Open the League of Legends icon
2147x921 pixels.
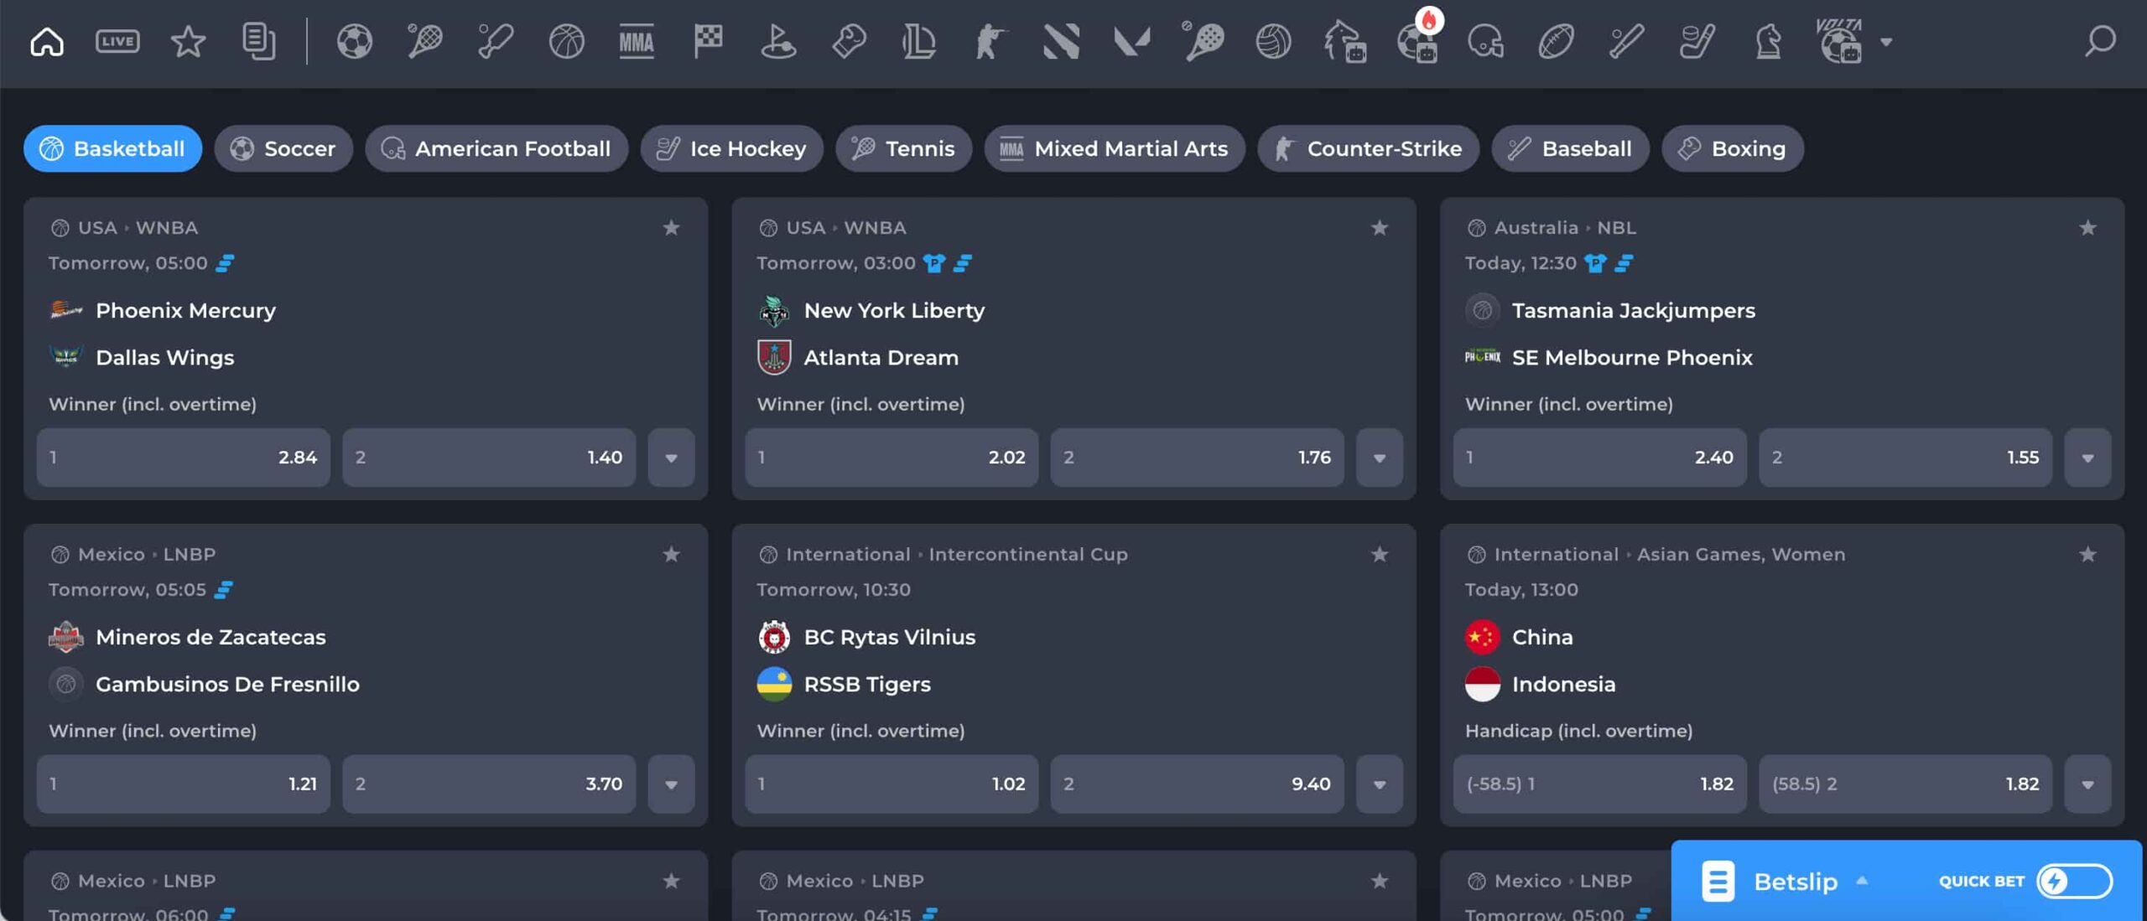919,41
